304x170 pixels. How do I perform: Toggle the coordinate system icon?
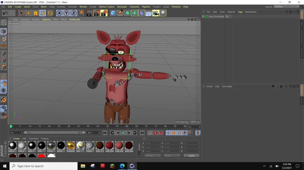pyautogui.click(x=81, y=13)
